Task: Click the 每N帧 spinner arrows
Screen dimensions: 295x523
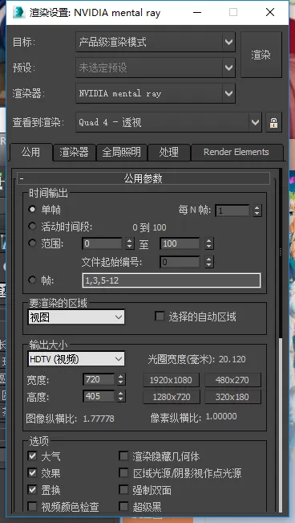Action: tap(257, 210)
